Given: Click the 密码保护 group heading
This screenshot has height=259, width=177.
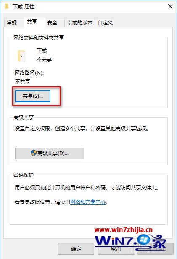Looking at the screenshot, I should tap(24, 175).
